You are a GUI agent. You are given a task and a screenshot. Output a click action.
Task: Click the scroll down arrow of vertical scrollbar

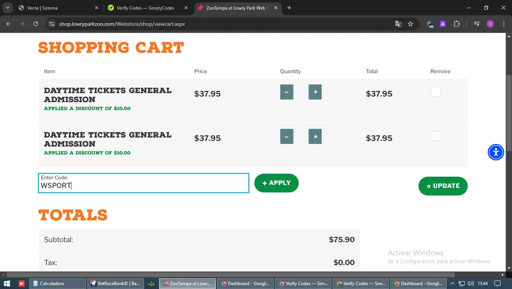[509, 269]
